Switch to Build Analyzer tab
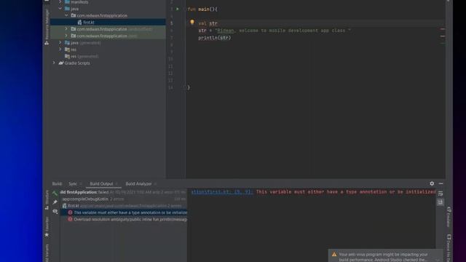The height and width of the screenshot is (262, 466). [138, 184]
